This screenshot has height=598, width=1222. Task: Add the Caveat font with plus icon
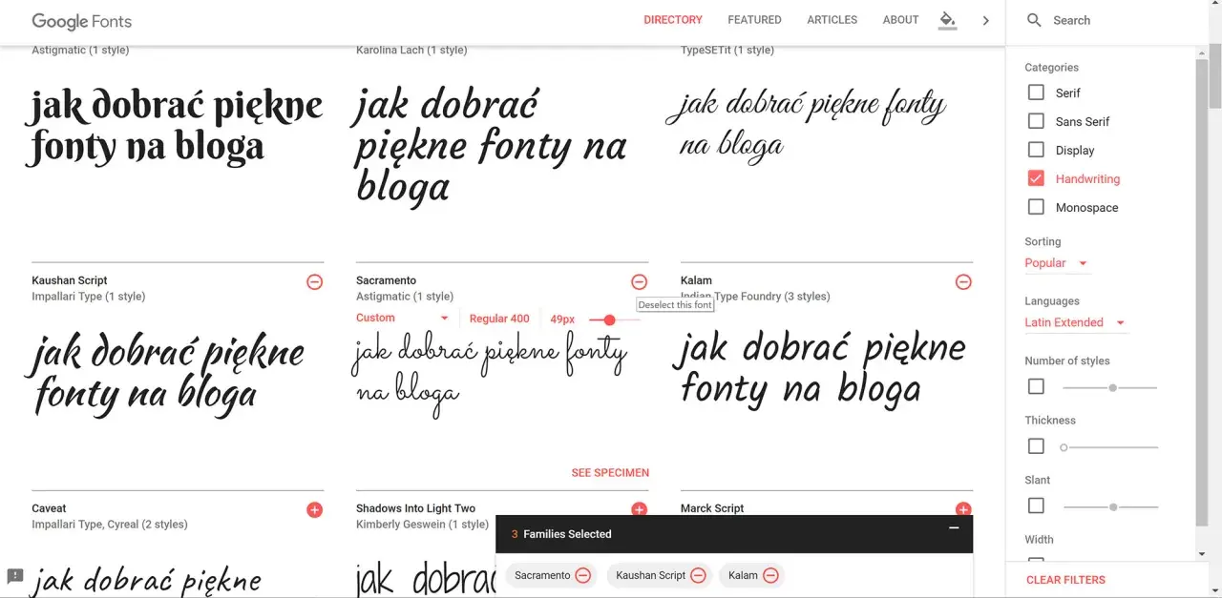314,510
